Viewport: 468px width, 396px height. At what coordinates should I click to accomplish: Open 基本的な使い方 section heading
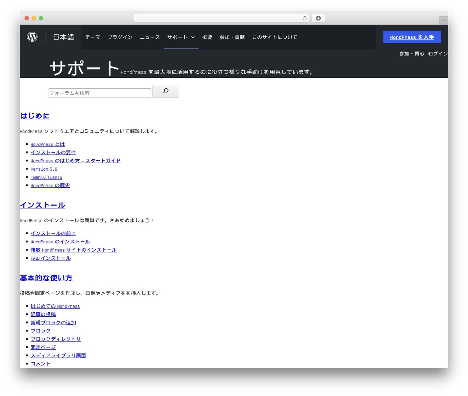pyautogui.click(x=46, y=278)
